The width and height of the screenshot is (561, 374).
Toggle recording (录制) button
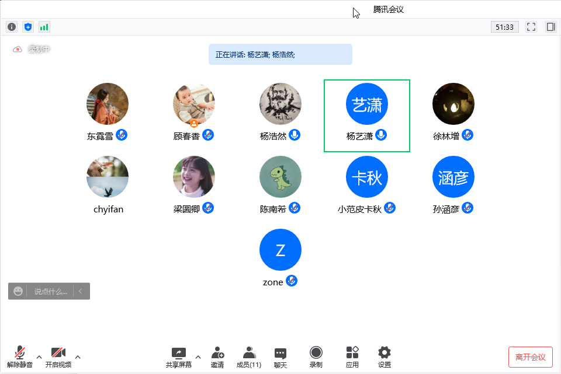coord(316,356)
